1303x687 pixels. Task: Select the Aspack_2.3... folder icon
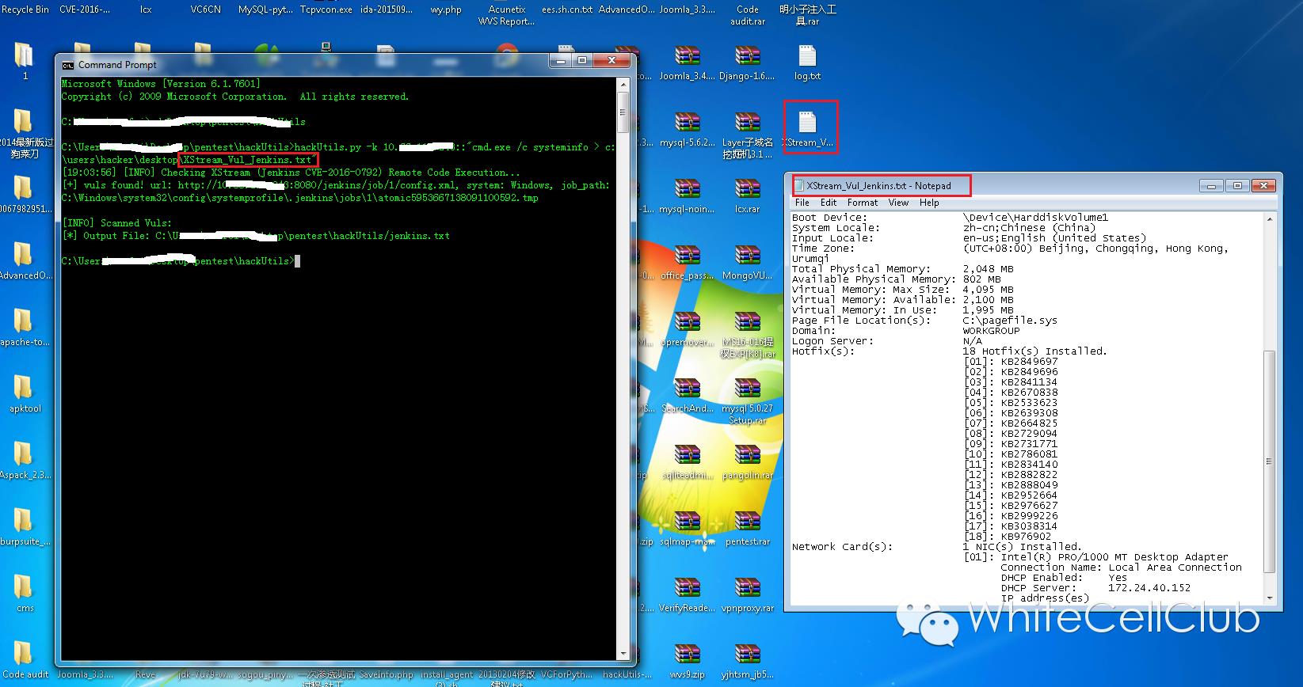click(25, 461)
